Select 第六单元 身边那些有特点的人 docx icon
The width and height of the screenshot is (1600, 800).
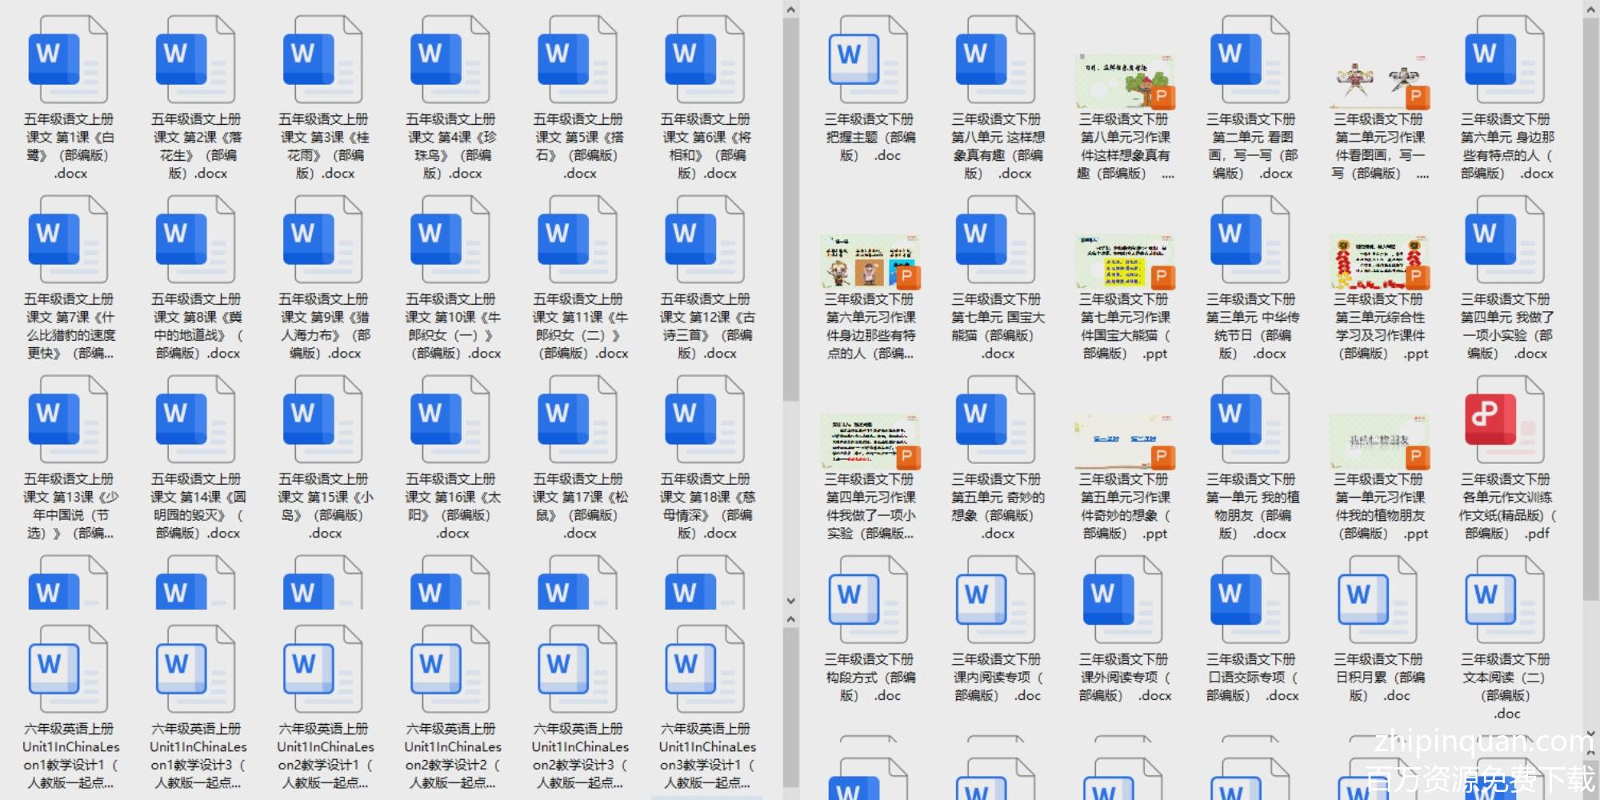pos(1504,54)
